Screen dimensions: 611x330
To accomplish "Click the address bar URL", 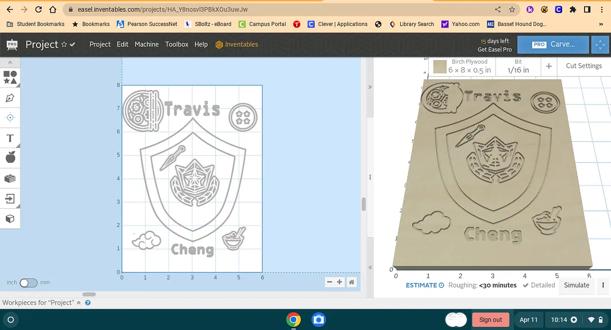I will [x=162, y=9].
